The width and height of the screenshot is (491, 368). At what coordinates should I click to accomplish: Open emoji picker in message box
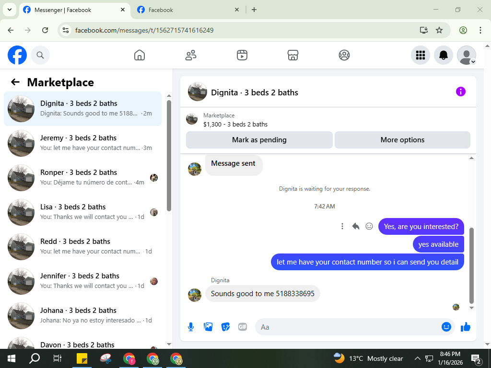tap(446, 327)
